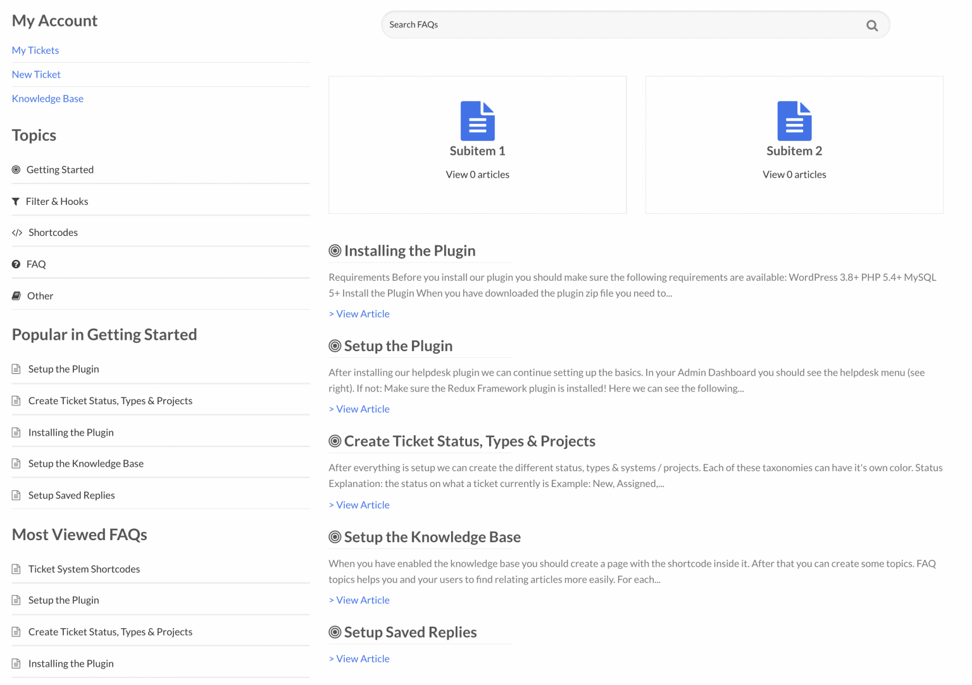This screenshot has height=685, width=972.
Task: Open Subitem 1 document icon
Action: click(x=477, y=121)
